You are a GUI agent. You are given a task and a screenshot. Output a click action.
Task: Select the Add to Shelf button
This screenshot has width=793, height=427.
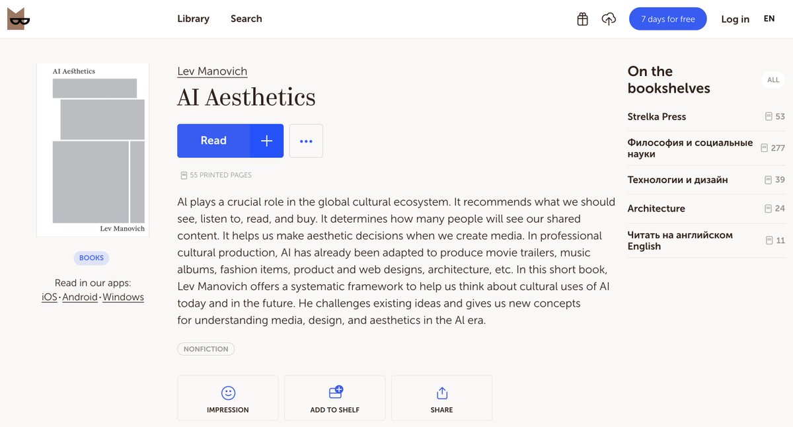[x=335, y=398]
